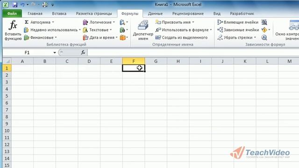Select column K header

(245, 61)
